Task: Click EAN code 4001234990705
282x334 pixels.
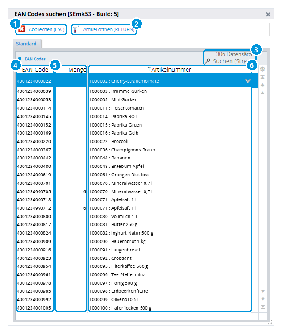Action: click(x=34, y=191)
